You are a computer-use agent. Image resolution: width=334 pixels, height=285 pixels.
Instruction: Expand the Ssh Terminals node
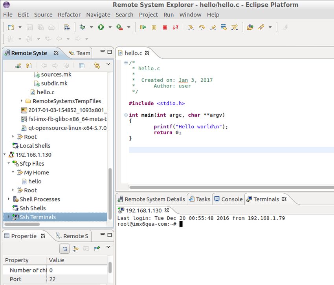9,217
